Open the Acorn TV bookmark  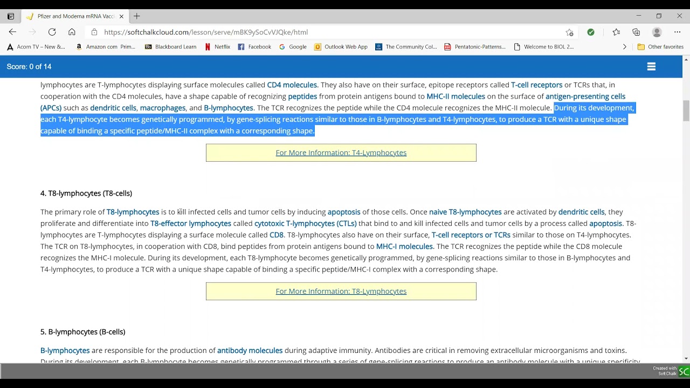(36, 47)
